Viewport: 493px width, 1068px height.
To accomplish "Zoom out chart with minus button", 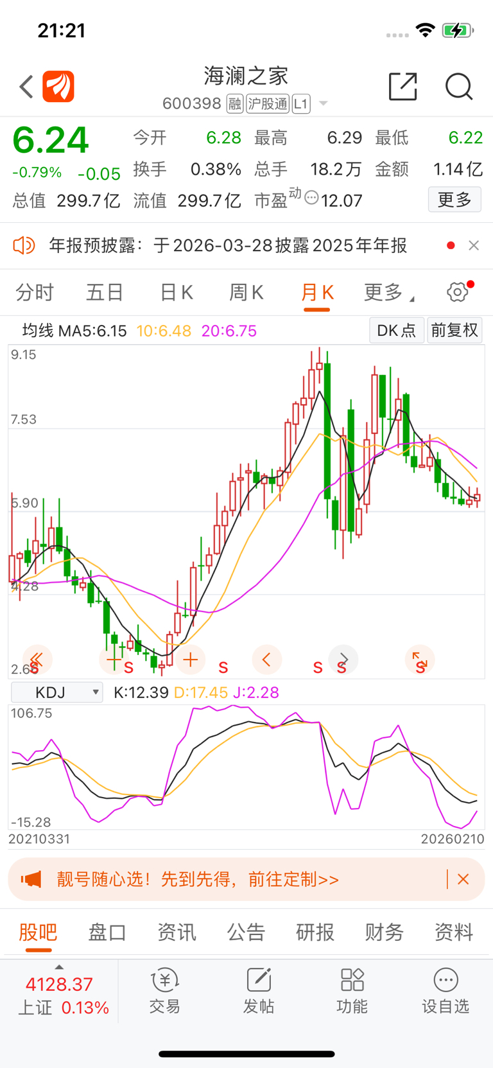I will (x=114, y=660).
